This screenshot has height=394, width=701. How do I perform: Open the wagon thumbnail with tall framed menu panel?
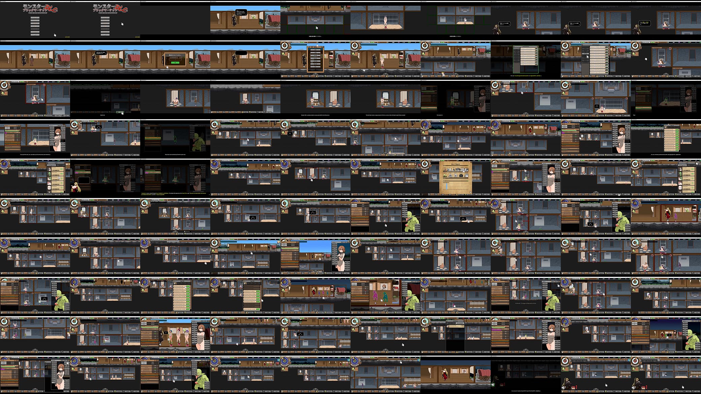click(315, 59)
